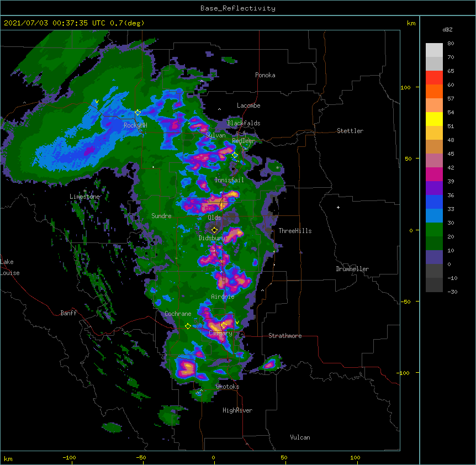Image resolution: width=476 pixels, height=465 pixels.
Task: Click the Okotoks label
Action: point(228,387)
